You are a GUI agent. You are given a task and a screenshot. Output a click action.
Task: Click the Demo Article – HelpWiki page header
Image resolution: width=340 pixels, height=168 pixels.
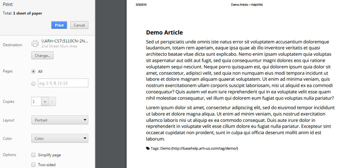(x=247, y=5)
